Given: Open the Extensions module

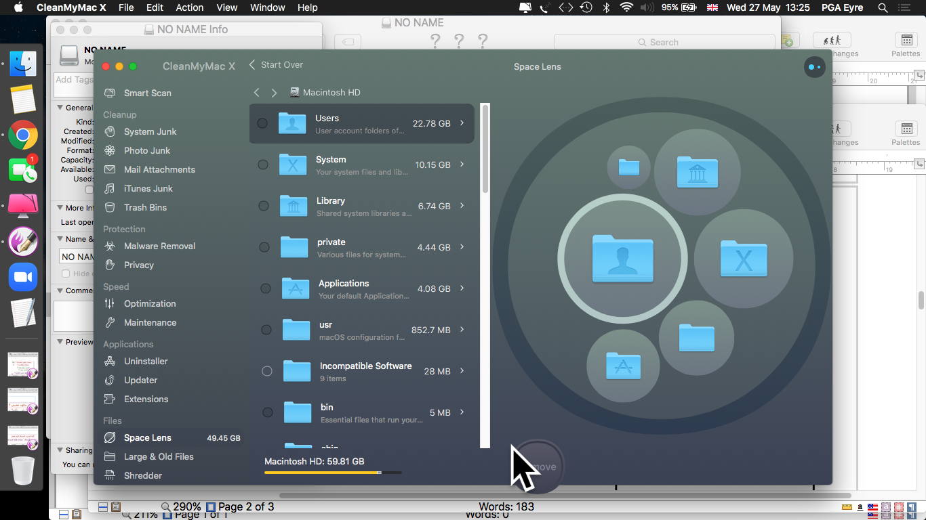Looking at the screenshot, I should (x=136, y=399).
